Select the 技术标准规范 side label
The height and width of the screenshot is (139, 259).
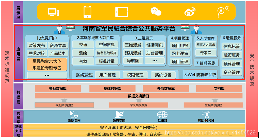point(7,67)
